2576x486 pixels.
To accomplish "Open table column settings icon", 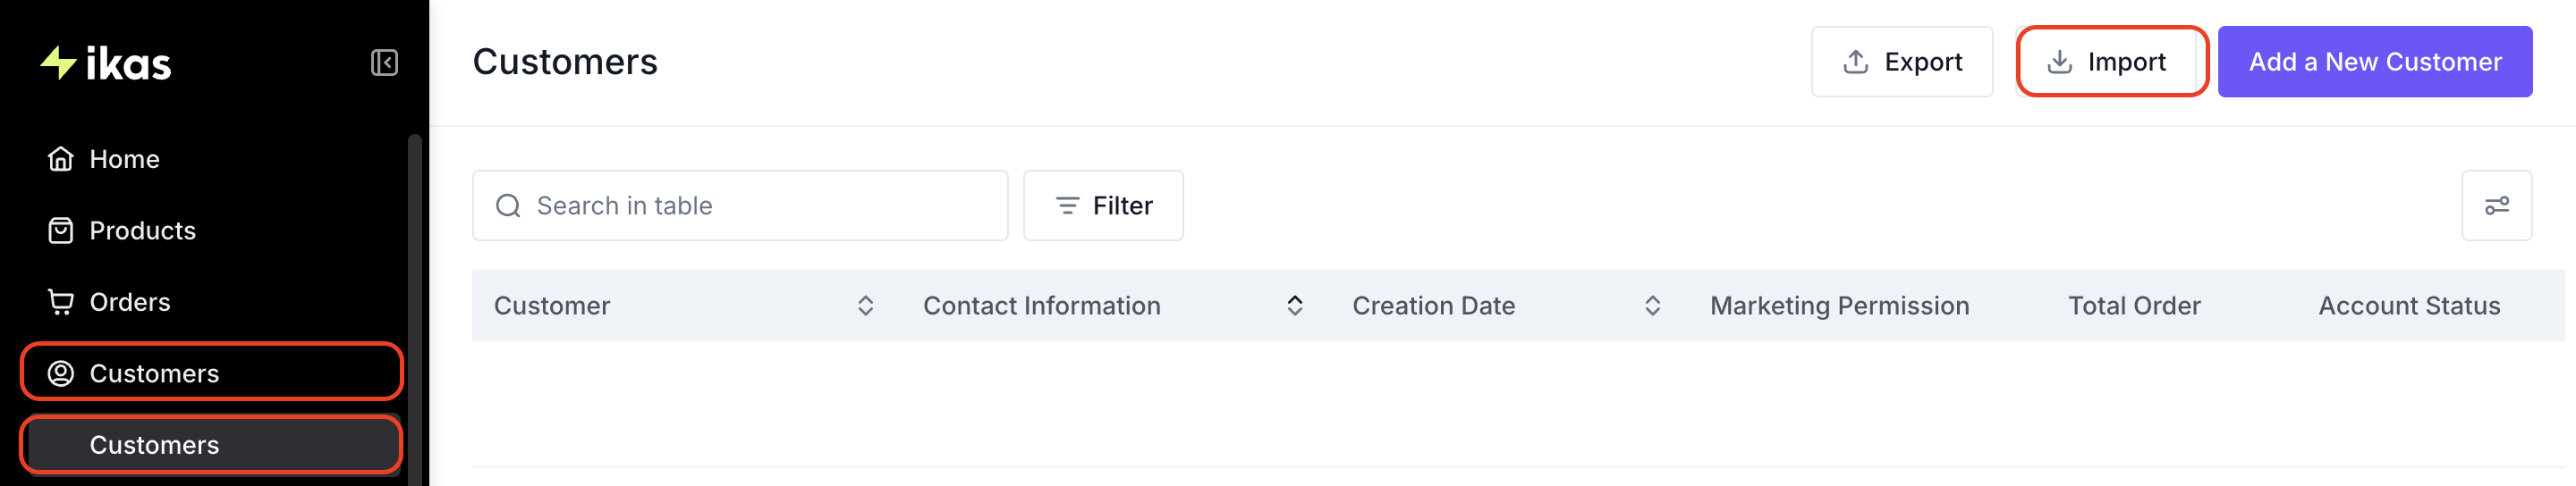I will coord(2496,205).
